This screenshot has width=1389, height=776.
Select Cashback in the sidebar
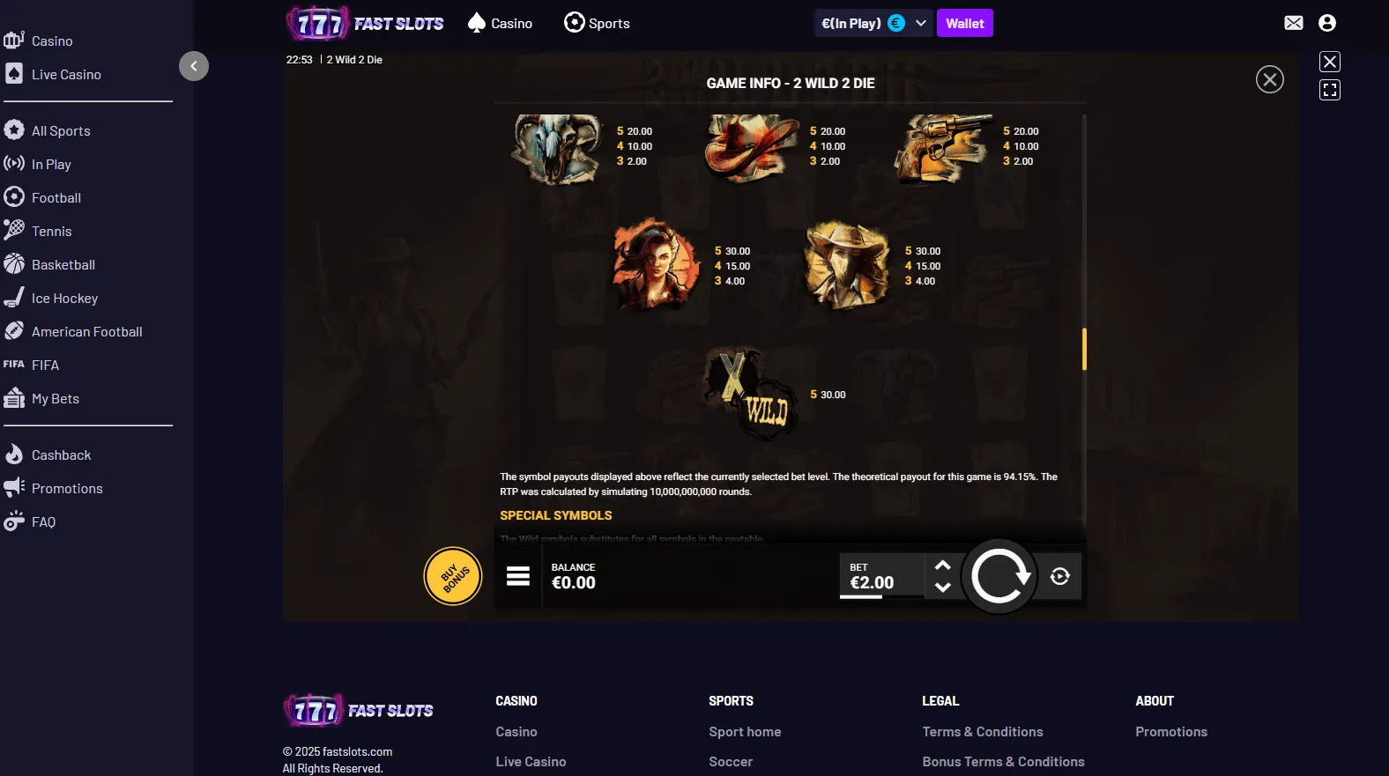62,455
